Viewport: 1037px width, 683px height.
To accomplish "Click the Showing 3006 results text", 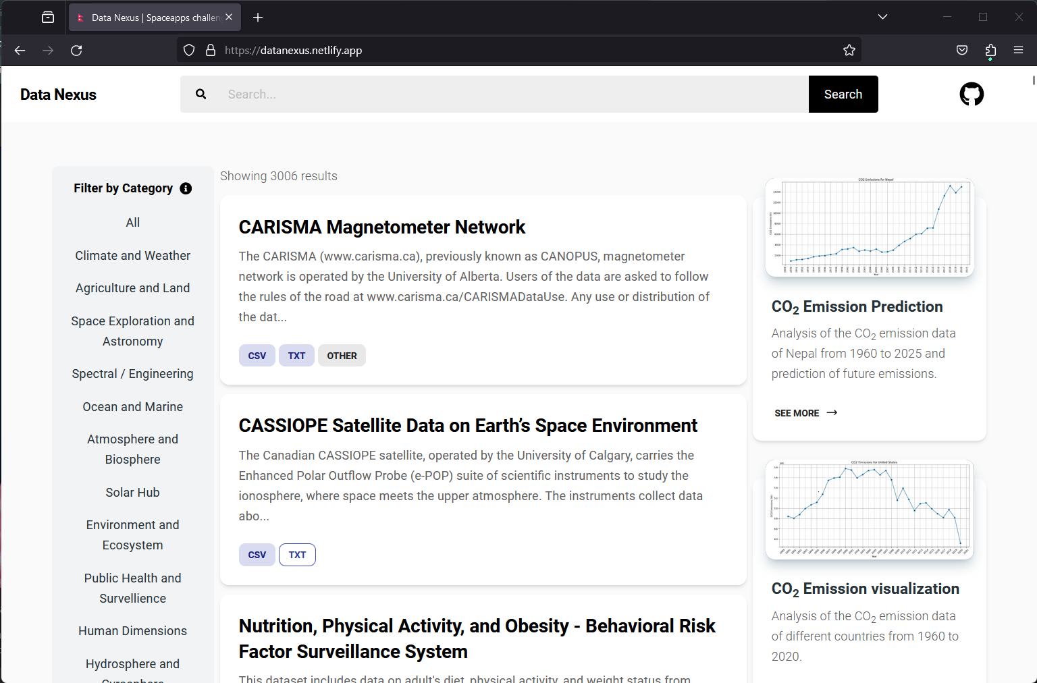I will pyautogui.click(x=279, y=176).
